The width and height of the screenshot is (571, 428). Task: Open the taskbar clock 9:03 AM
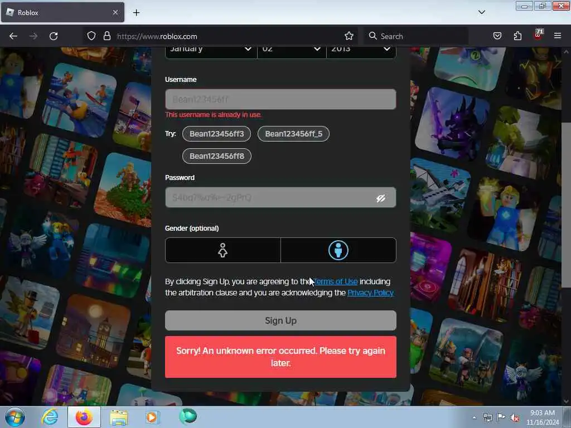542,417
